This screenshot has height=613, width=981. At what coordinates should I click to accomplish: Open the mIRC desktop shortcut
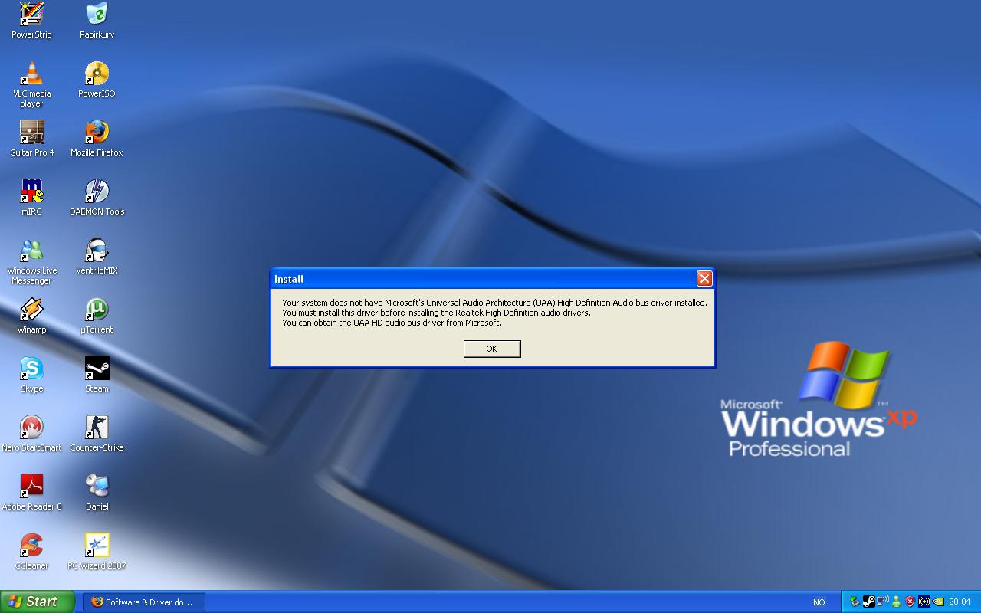click(x=31, y=198)
